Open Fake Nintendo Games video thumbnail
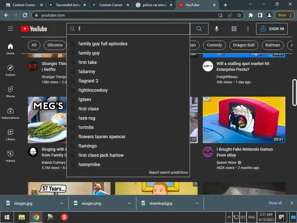Image resolution: width=297 pixels, height=223 pixels. pos(244,120)
